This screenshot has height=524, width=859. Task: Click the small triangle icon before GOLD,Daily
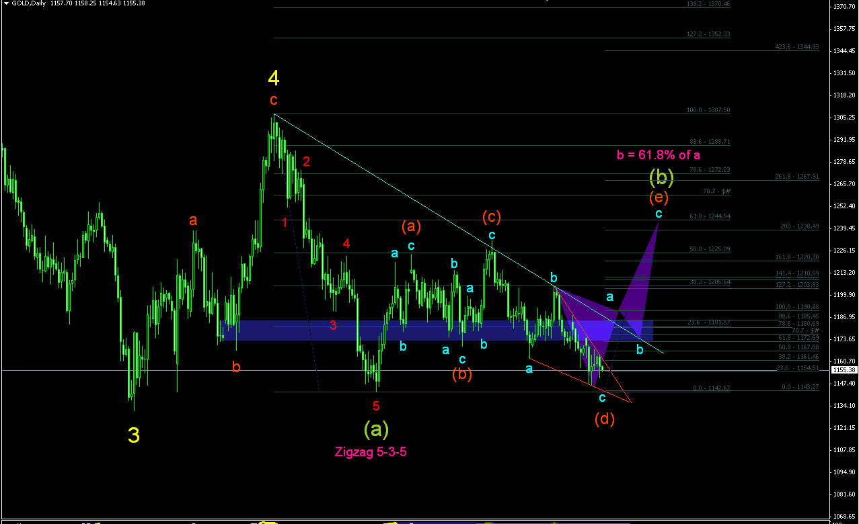[x=6, y=4]
